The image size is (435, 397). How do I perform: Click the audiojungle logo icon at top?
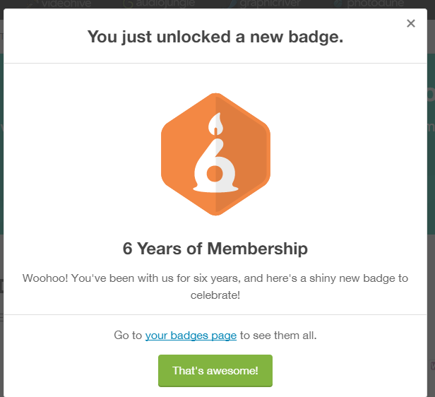[129, 4]
